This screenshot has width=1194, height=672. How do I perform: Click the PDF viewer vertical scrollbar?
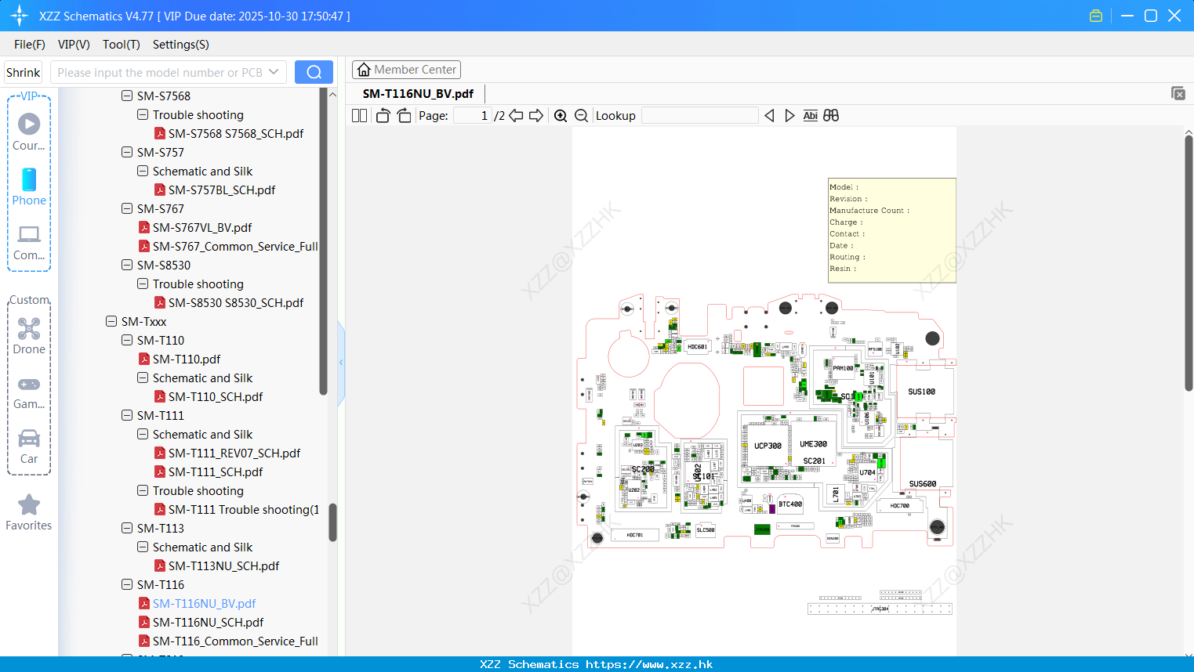coord(1189,263)
